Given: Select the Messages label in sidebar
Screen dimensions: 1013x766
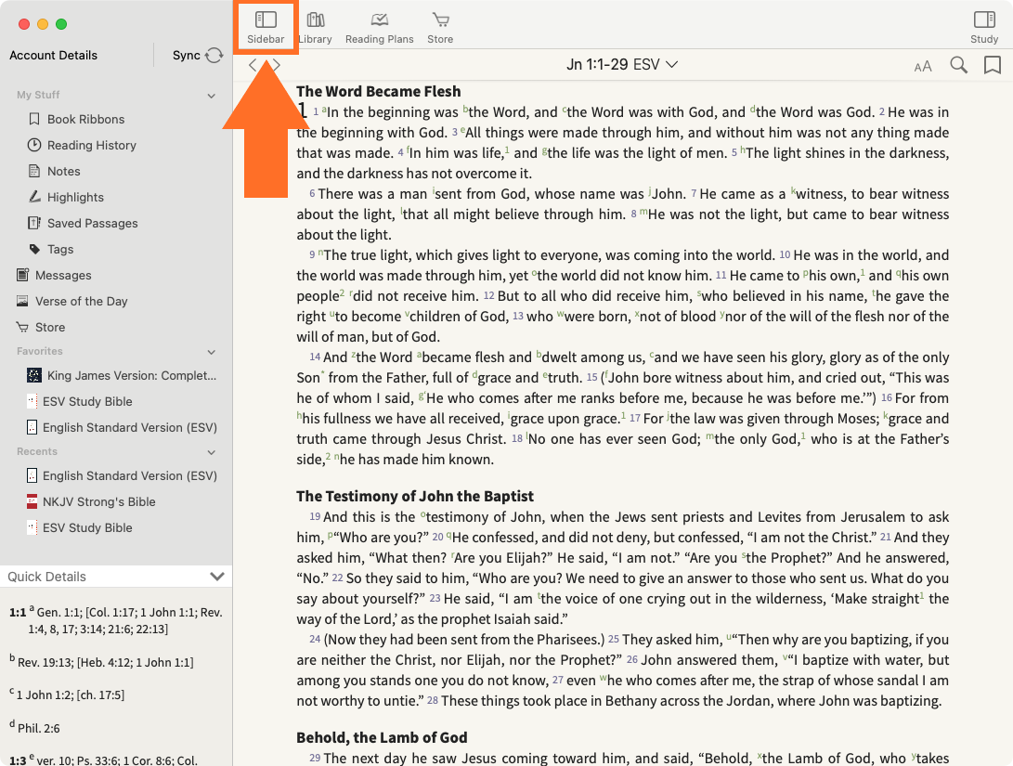Looking at the screenshot, I should (63, 275).
